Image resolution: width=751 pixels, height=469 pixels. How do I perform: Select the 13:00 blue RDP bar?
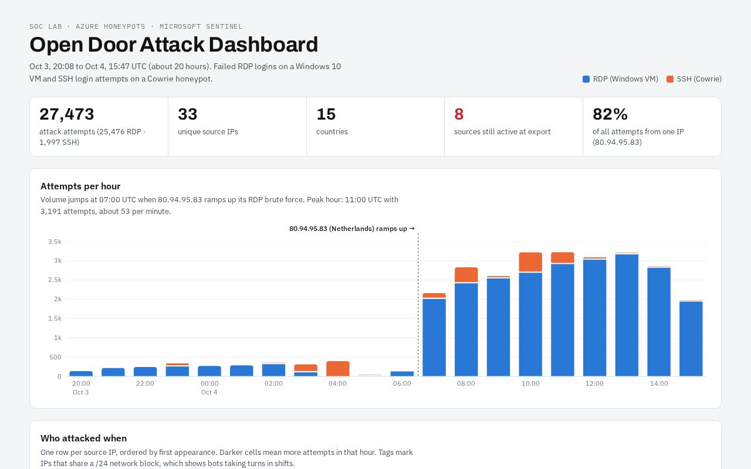coord(627,315)
